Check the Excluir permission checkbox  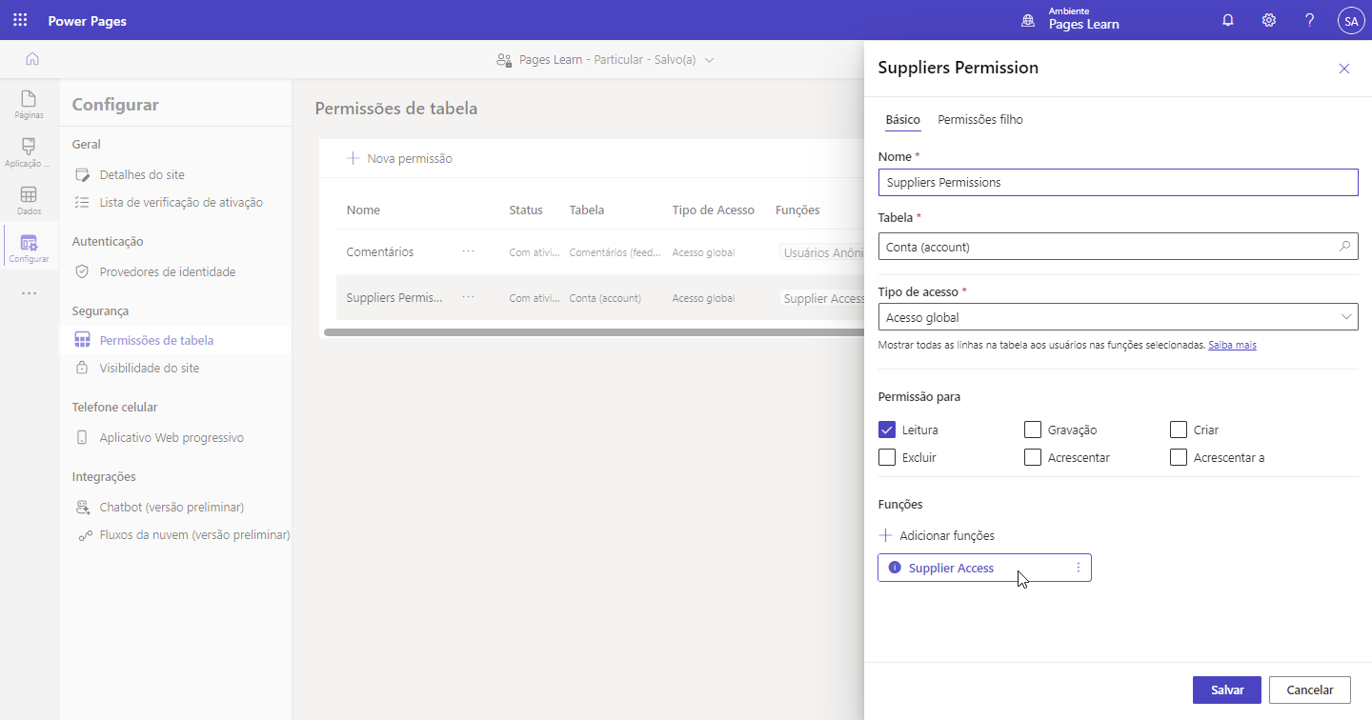click(887, 457)
